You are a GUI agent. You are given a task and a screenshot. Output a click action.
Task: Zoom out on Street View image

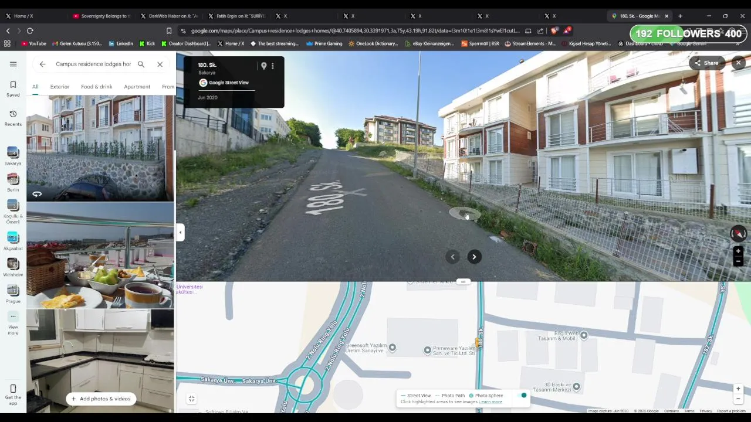click(x=738, y=261)
